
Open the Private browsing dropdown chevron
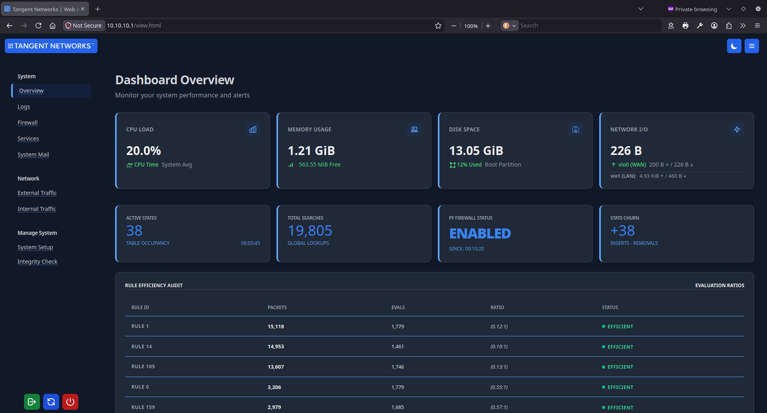728,8
